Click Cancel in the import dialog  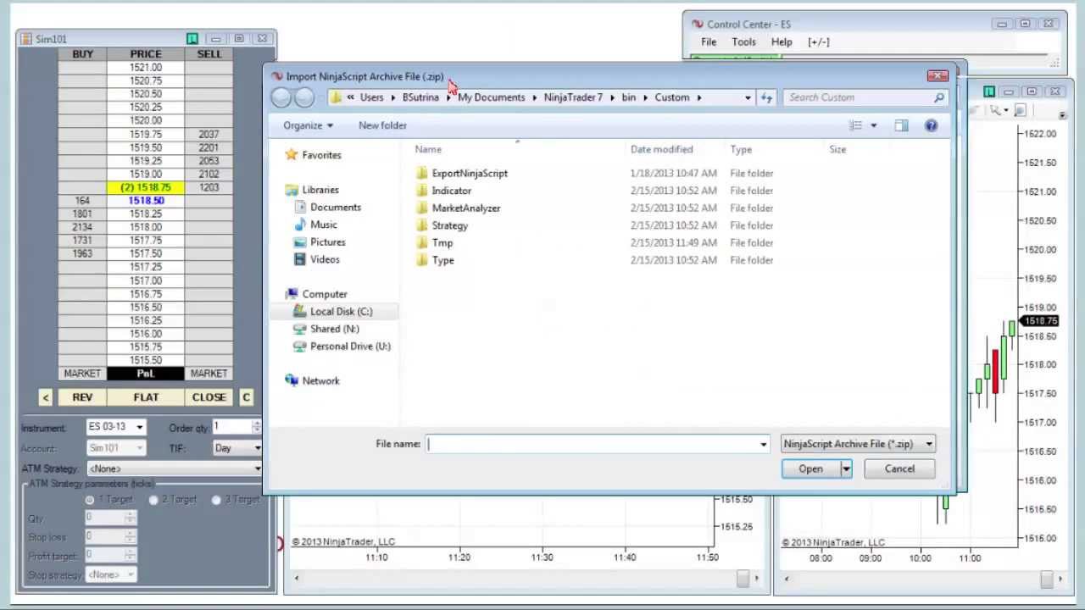point(899,469)
